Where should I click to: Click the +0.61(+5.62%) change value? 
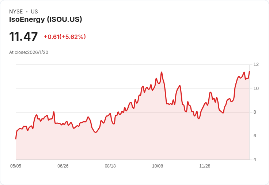tap(65, 37)
